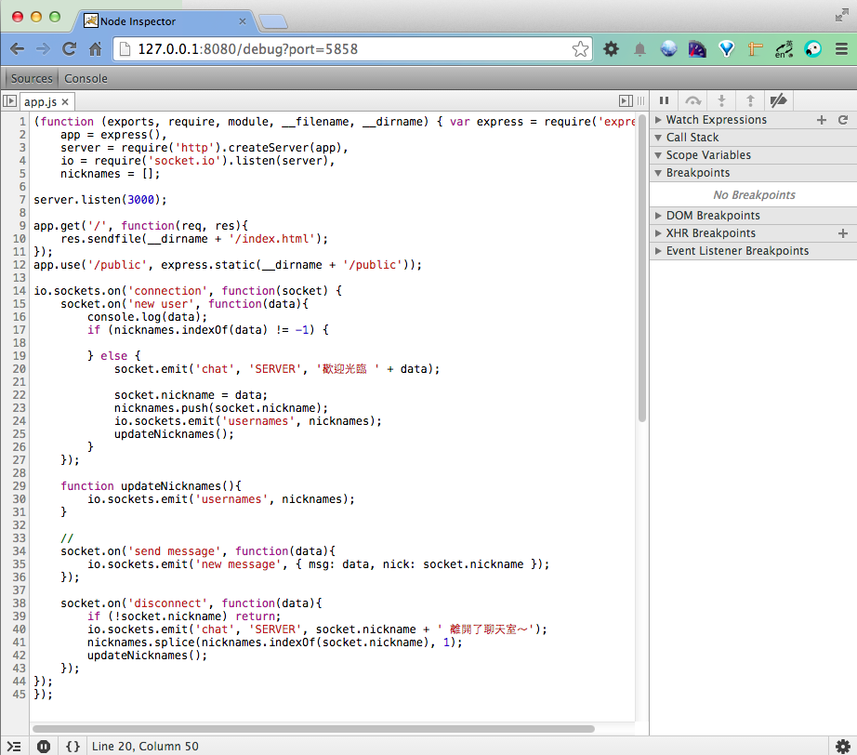This screenshot has width=857, height=755.
Task: Expand the Watch Expressions section
Action: click(716, 120)
